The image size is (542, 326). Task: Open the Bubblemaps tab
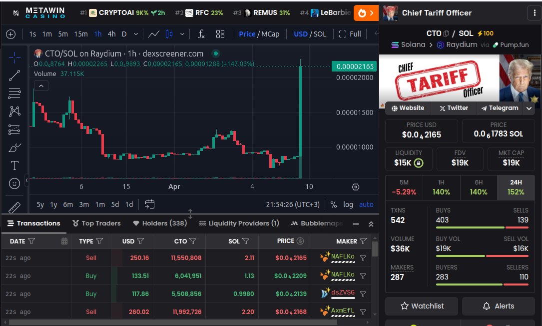tap(317, 223)
